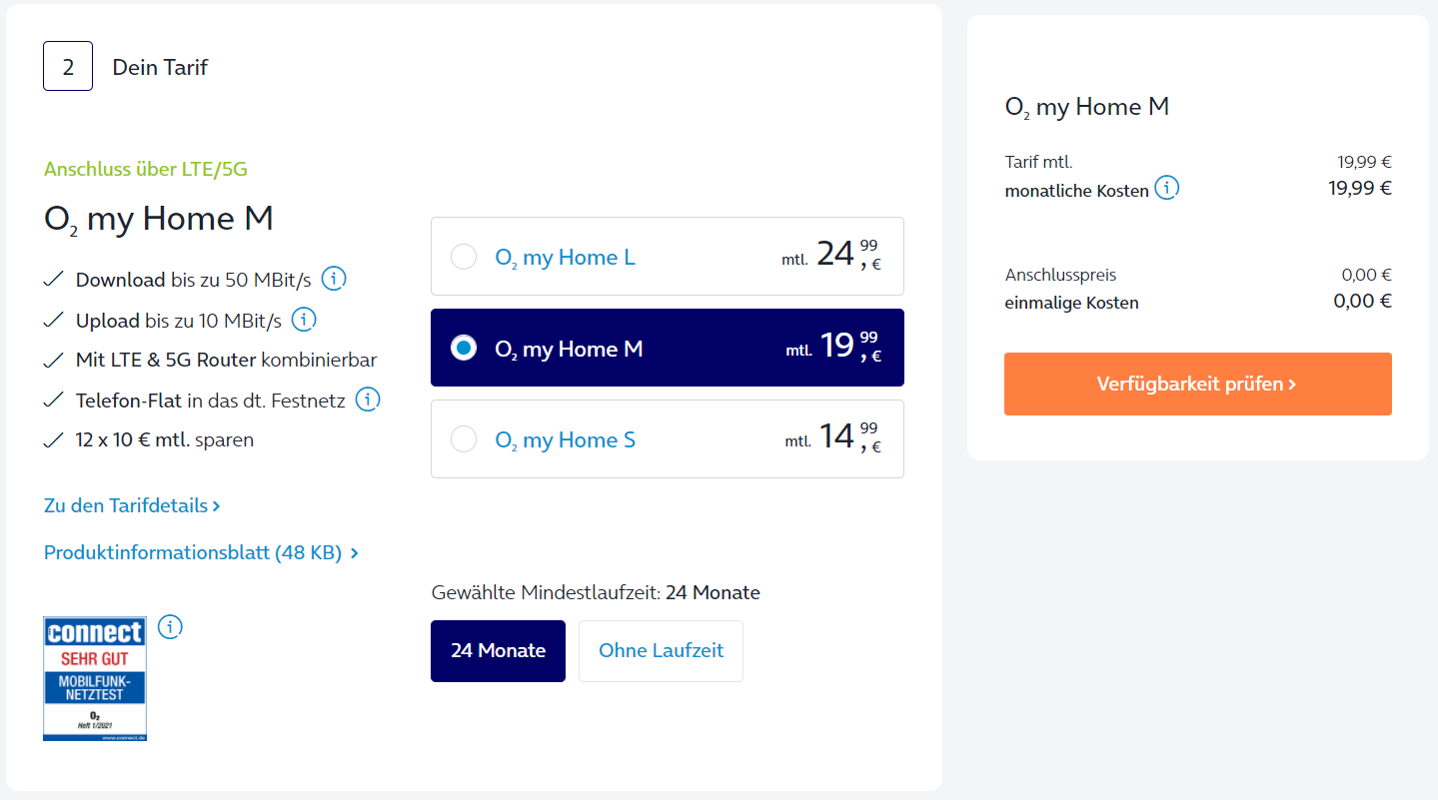Expand Zu den Tarifdetails chevron link
Screen dimensions: 1438x800
tap(132, 505)
